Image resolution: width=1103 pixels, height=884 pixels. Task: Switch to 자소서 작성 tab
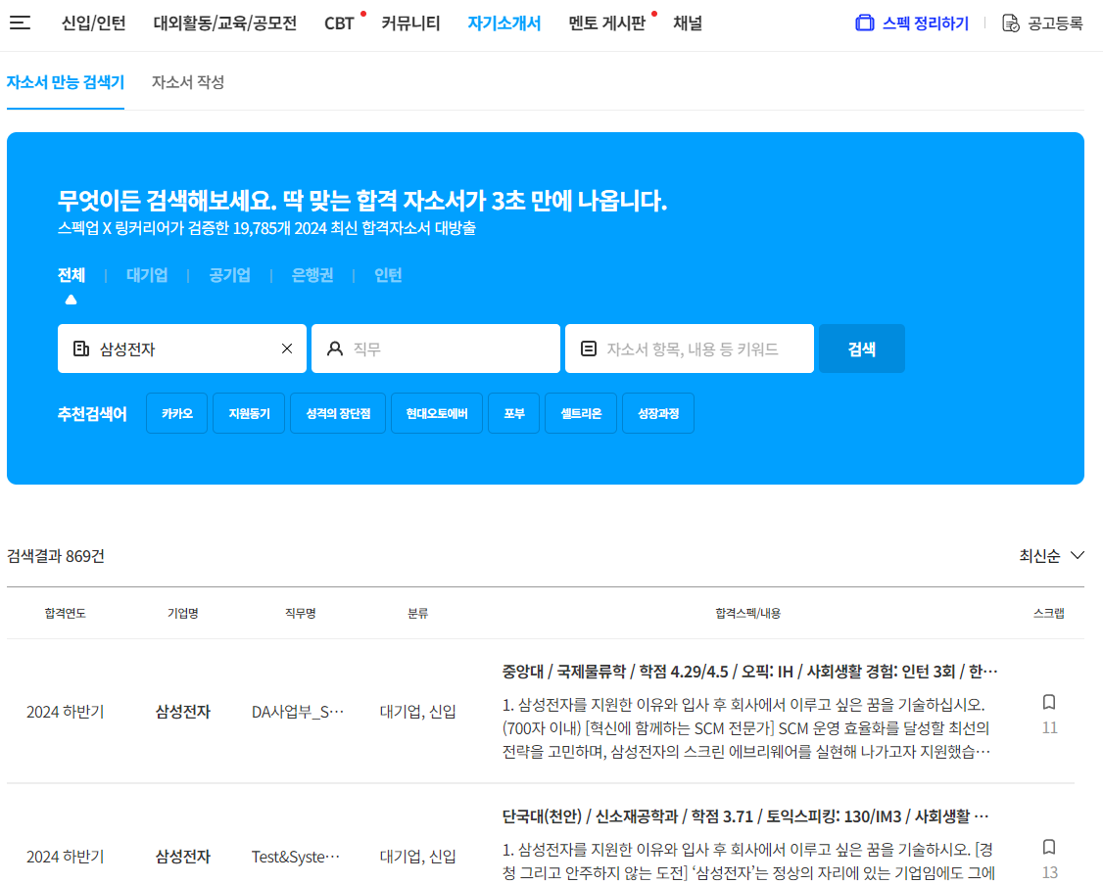tap(188, 82)
